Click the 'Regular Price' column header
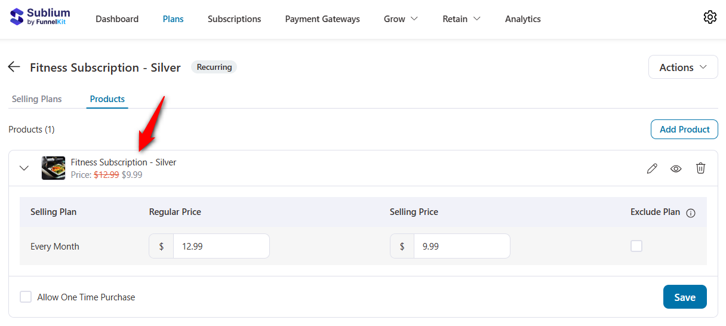The width and height of the screenshot is (726, 326). pyautogui.click(x=175, y=212)
